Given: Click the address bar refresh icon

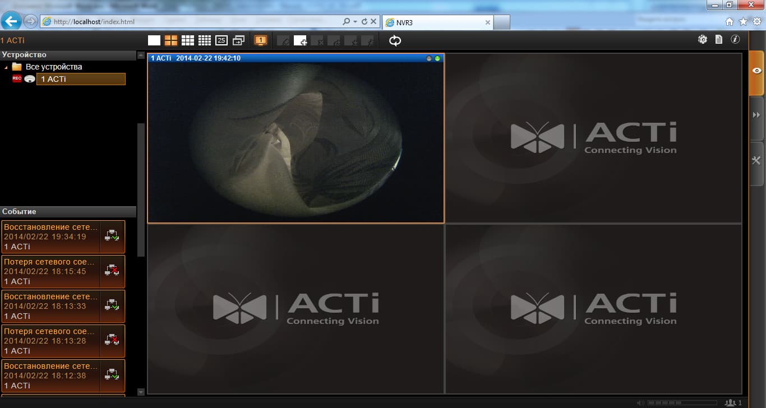Looking at the screenshot, I should click(364, 22).
